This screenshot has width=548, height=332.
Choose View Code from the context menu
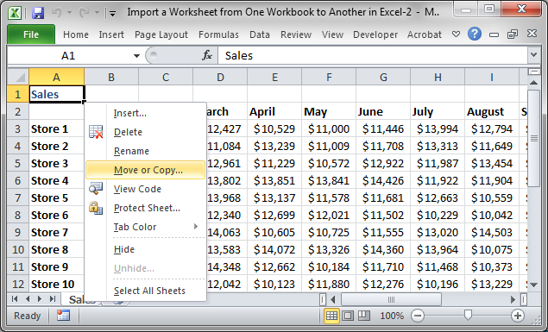145,189
